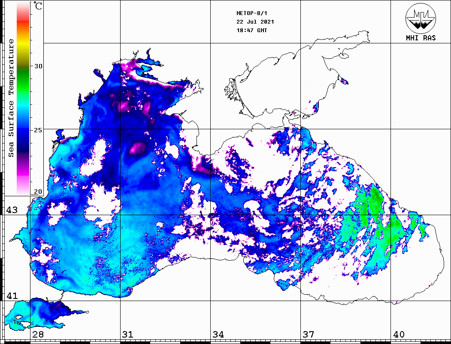Viewport: 451px width, 344px height.
Task: Click the longitude label 40
Action: tap(399, 335)
